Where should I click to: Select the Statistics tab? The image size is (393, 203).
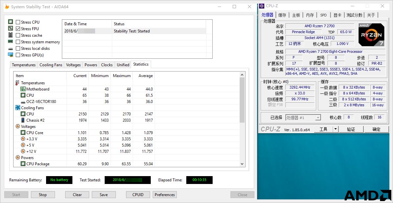(x=141, y=64)
